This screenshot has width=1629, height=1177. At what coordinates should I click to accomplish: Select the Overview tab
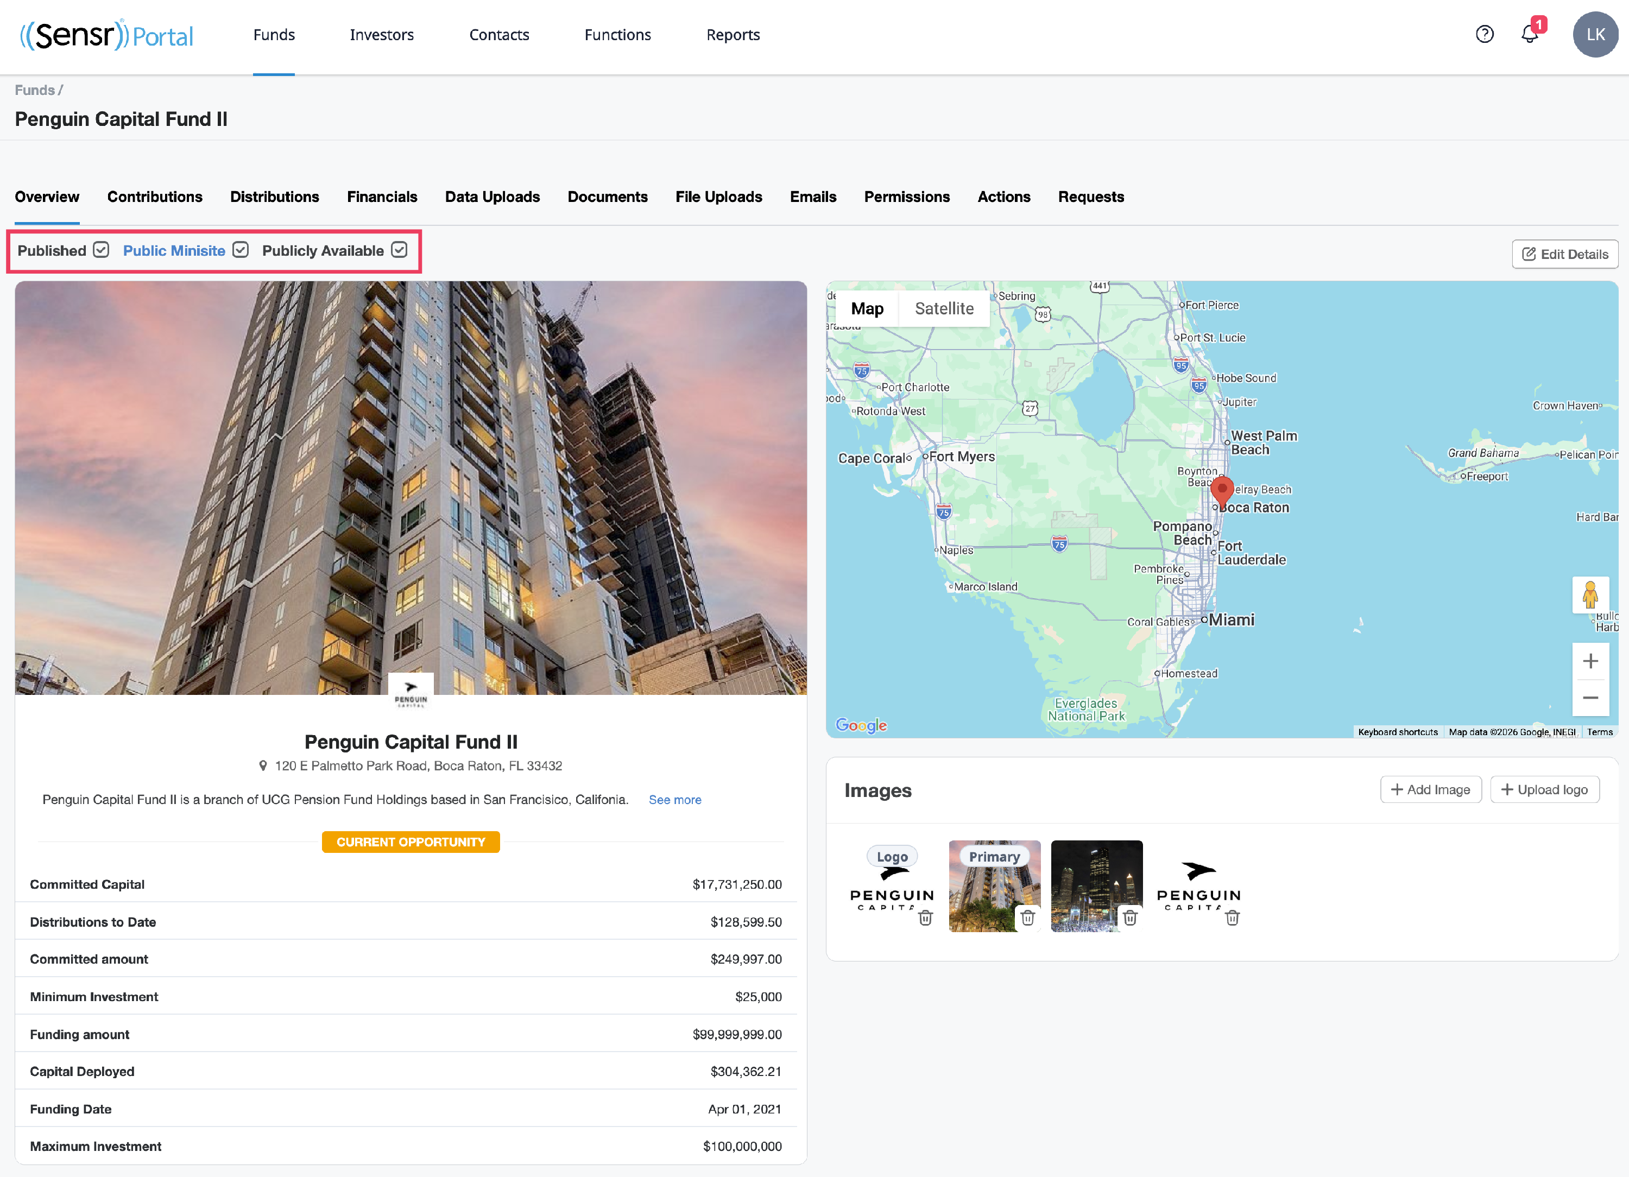click(x=47, y=197)
